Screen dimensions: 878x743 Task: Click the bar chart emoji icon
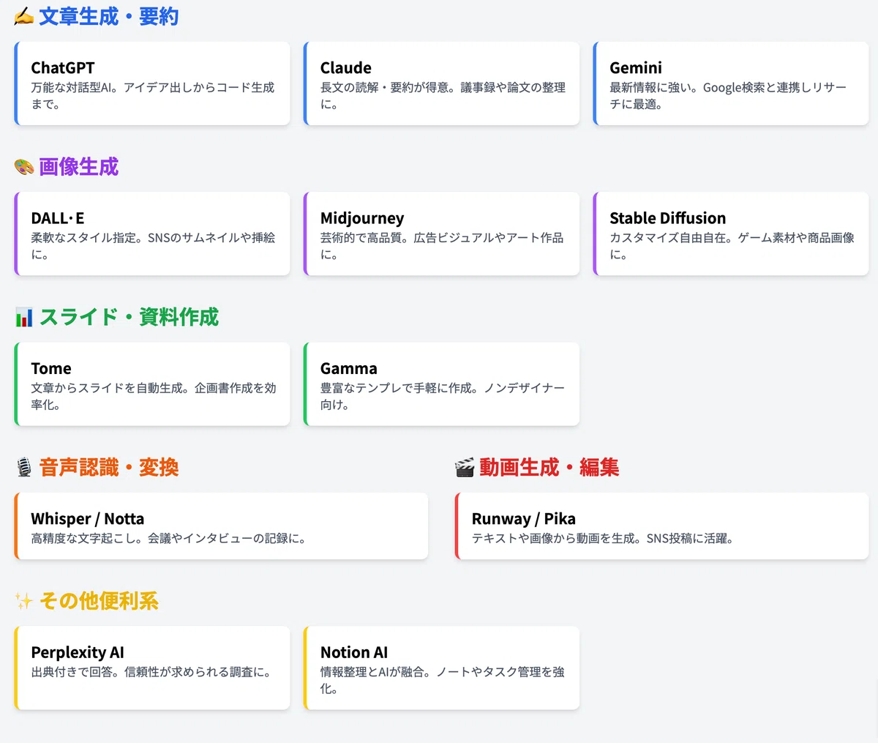click(x=24, y=318)
